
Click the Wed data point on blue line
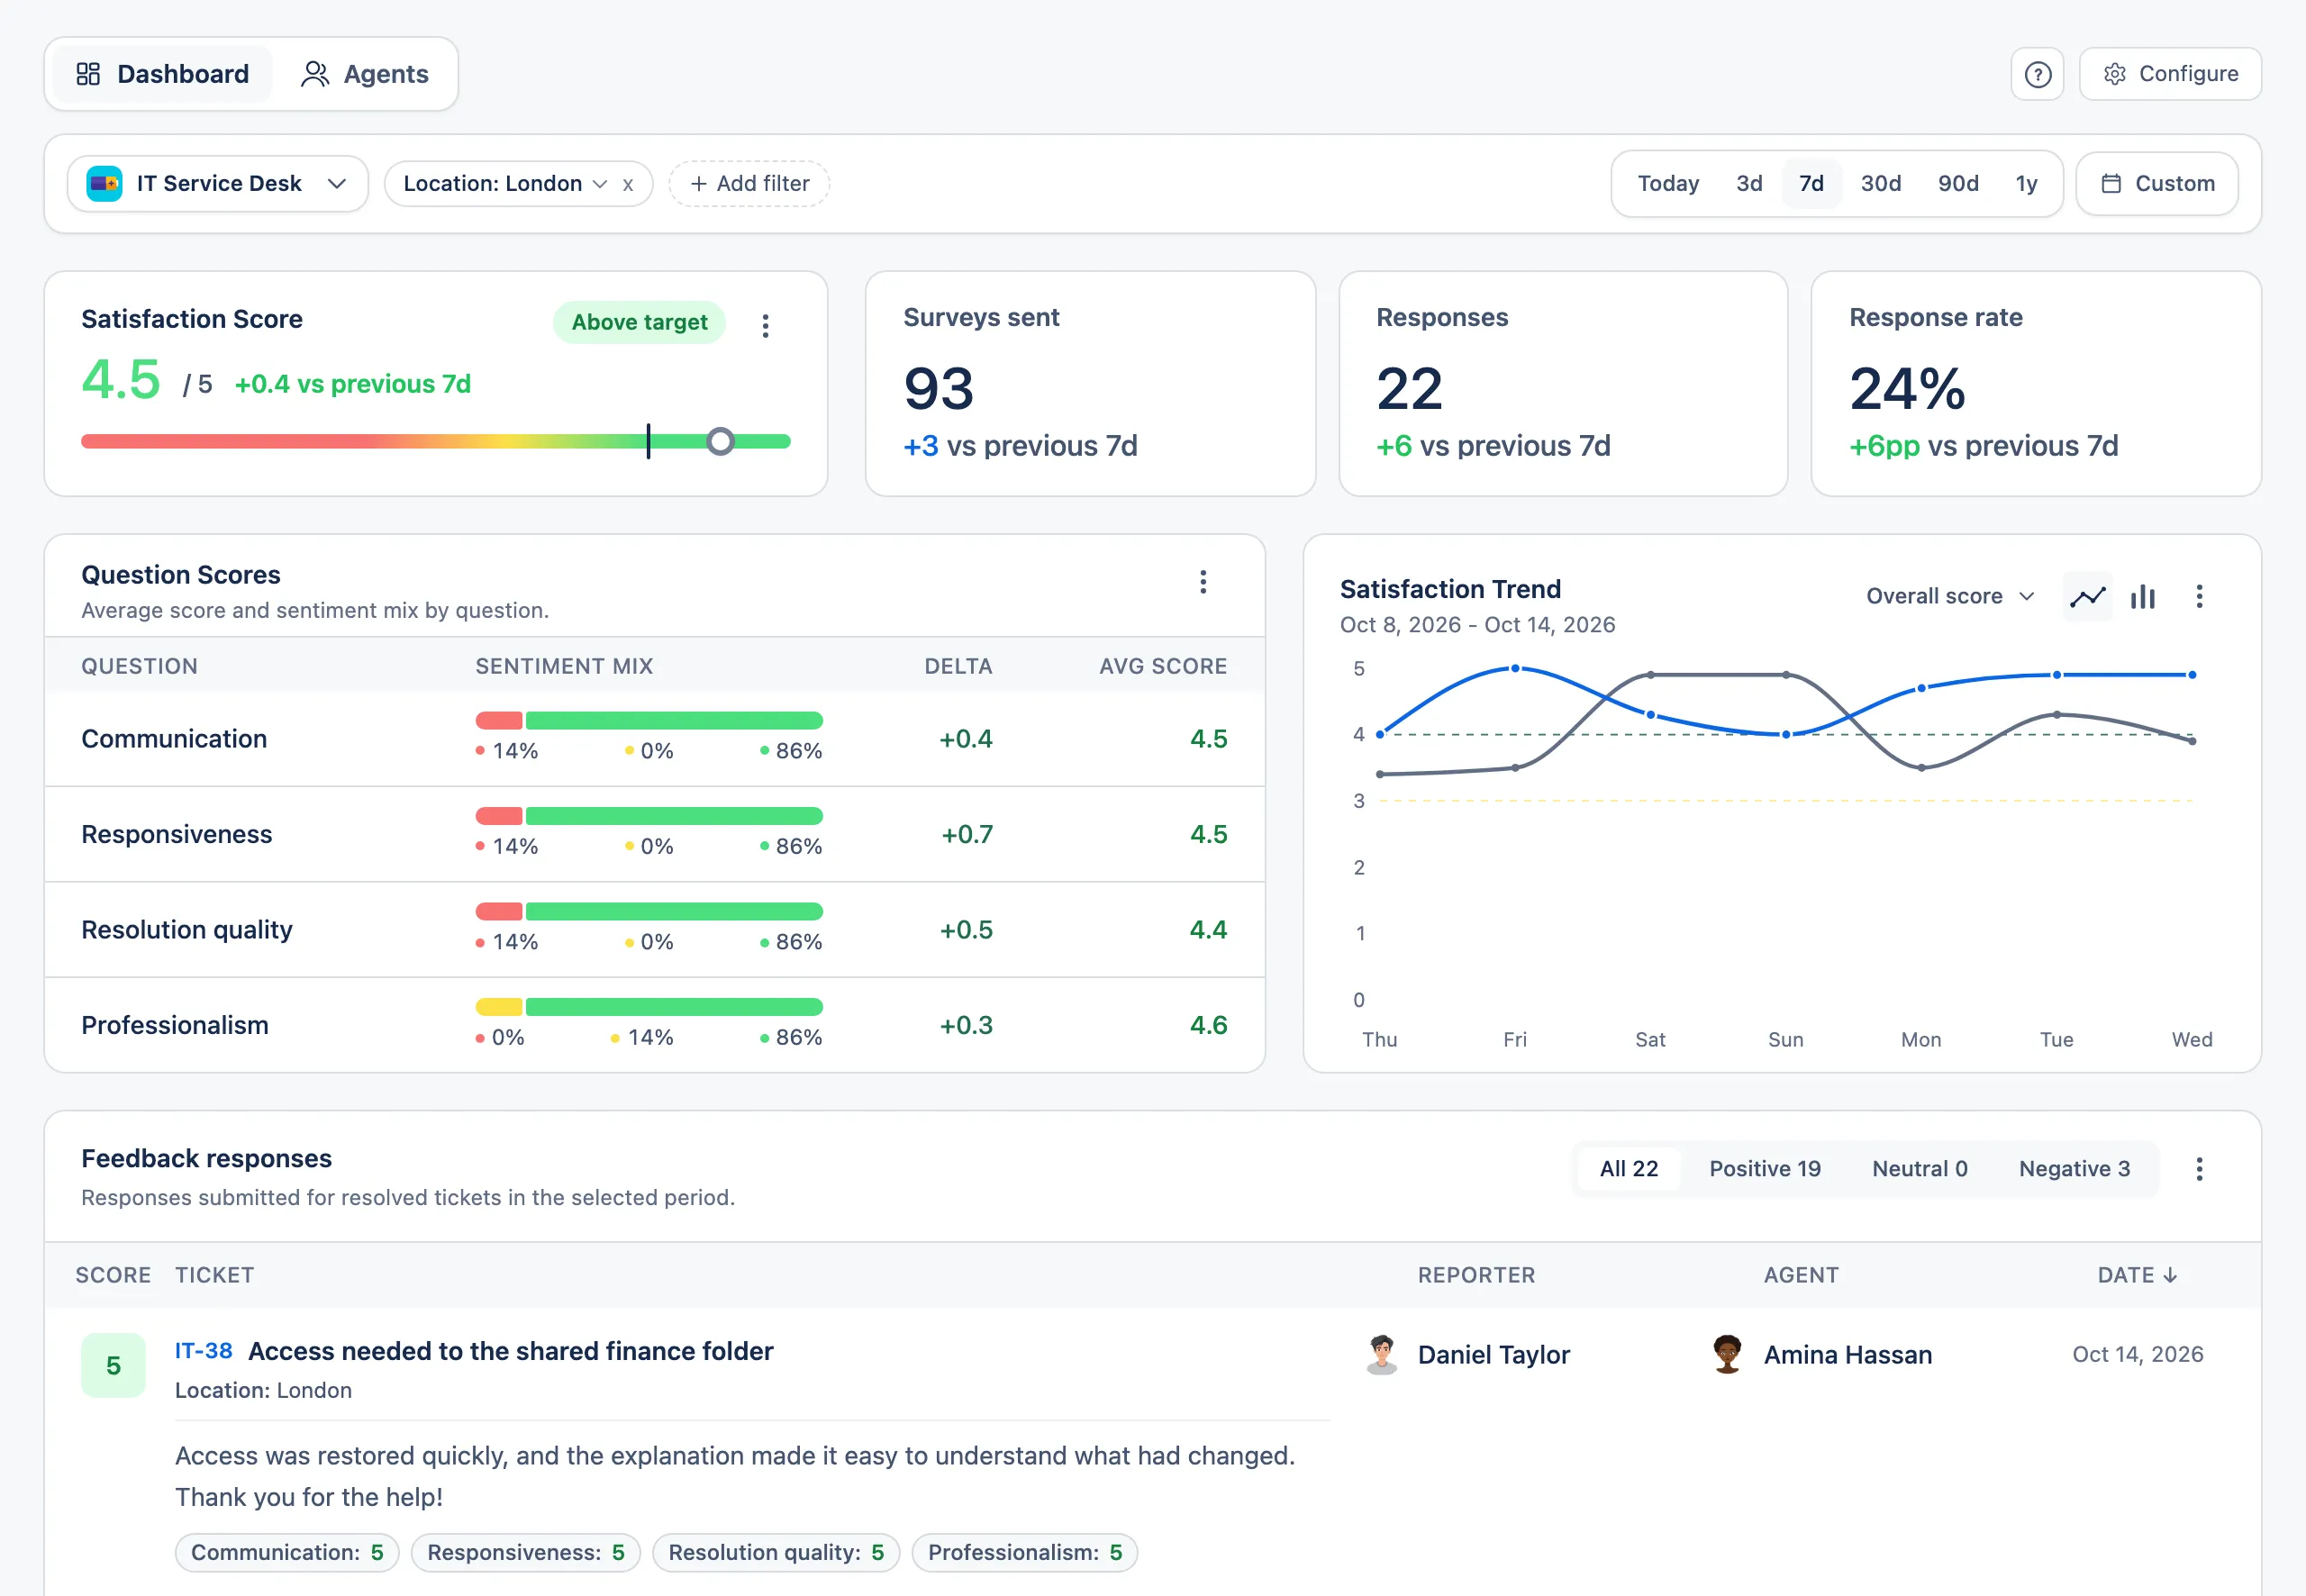(2192, 675)
